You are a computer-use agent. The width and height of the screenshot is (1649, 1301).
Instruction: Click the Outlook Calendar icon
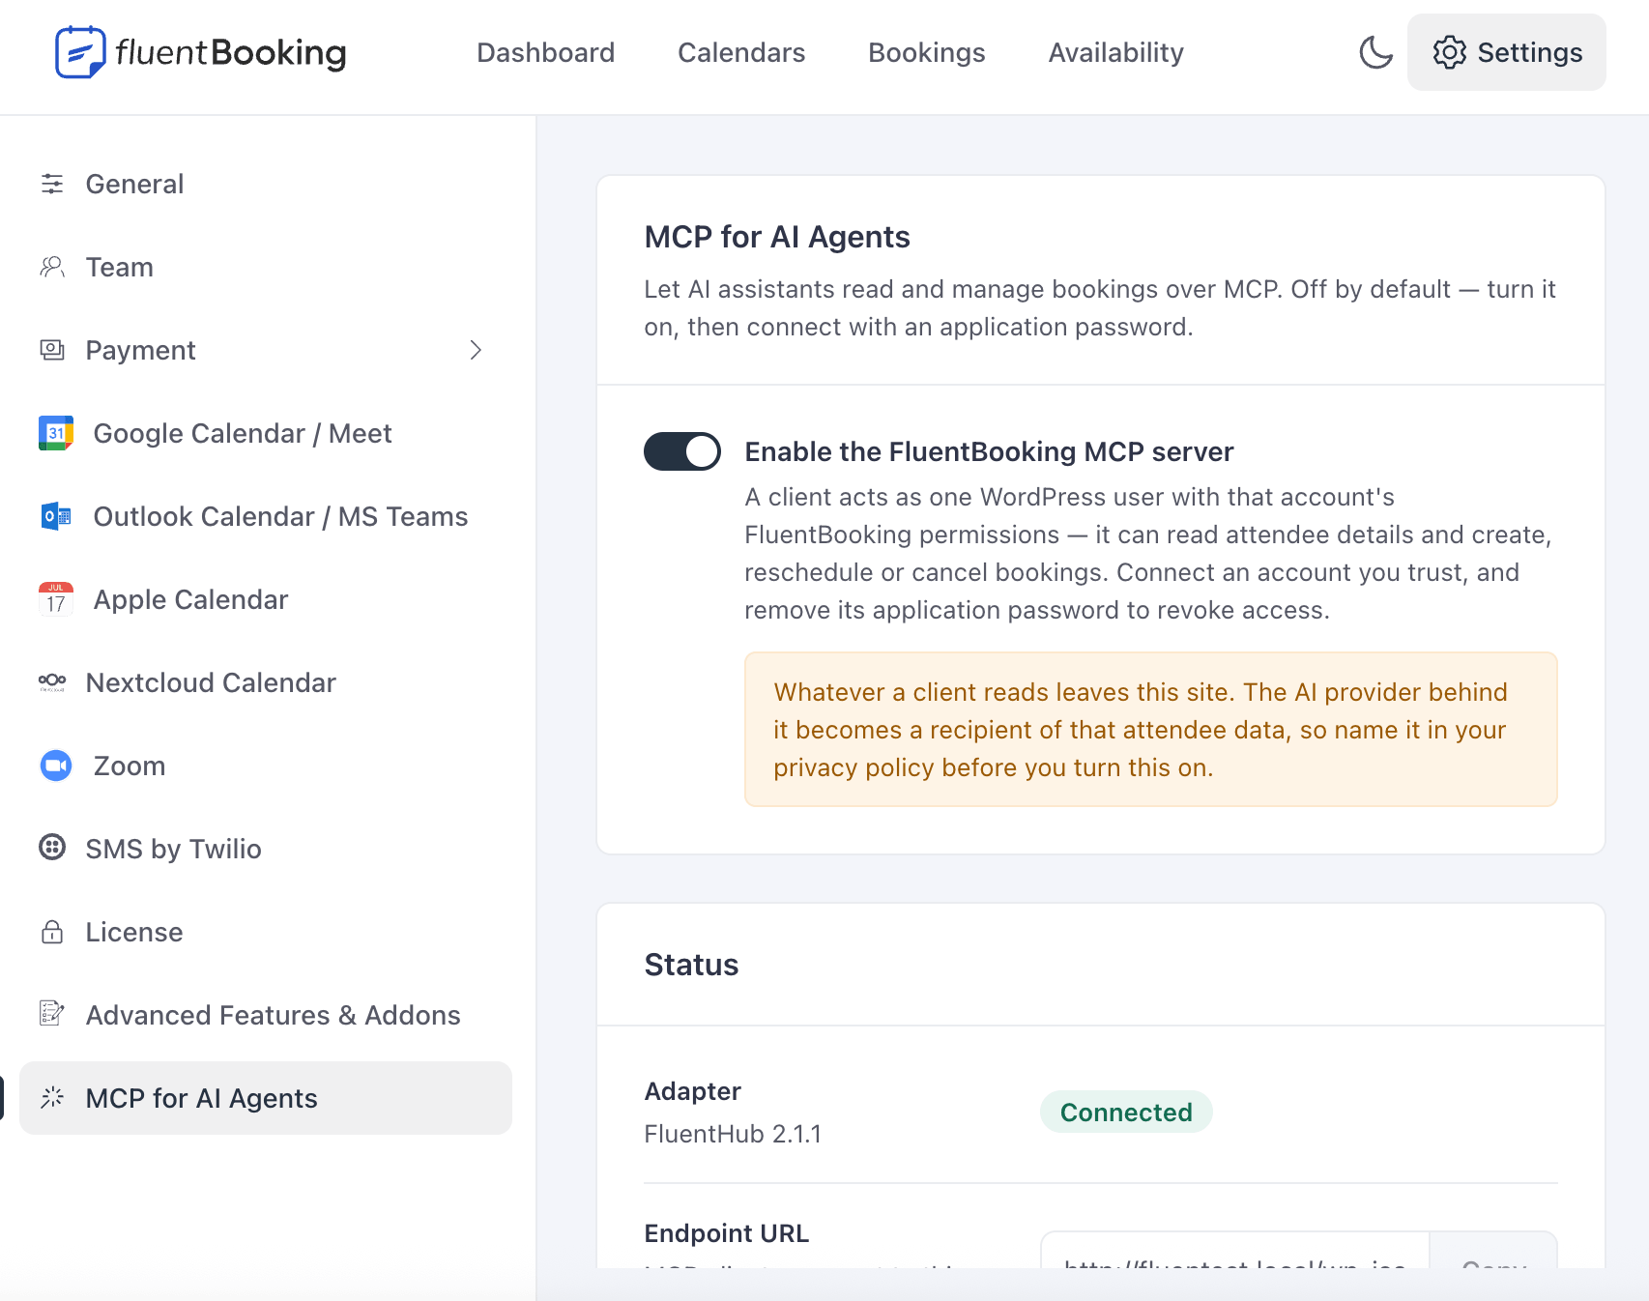(56, 516)
